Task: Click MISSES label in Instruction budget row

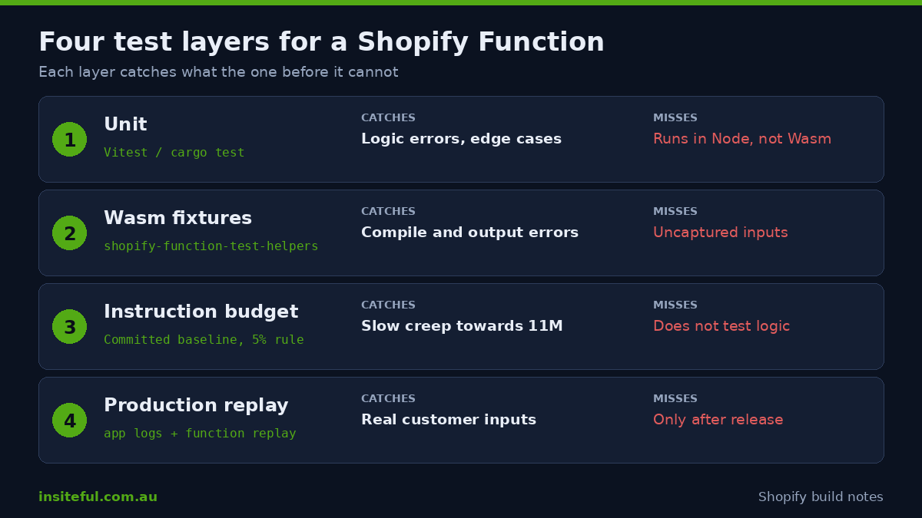Action: tap(675, 305)
